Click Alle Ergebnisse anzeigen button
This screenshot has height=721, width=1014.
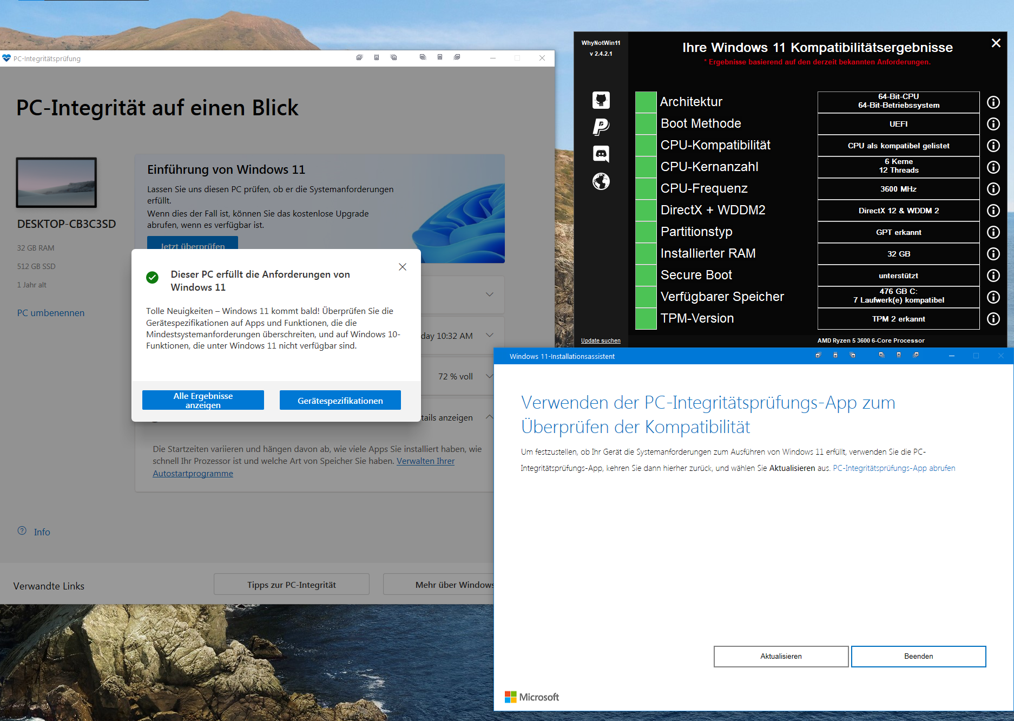click(x=203, y=401)
